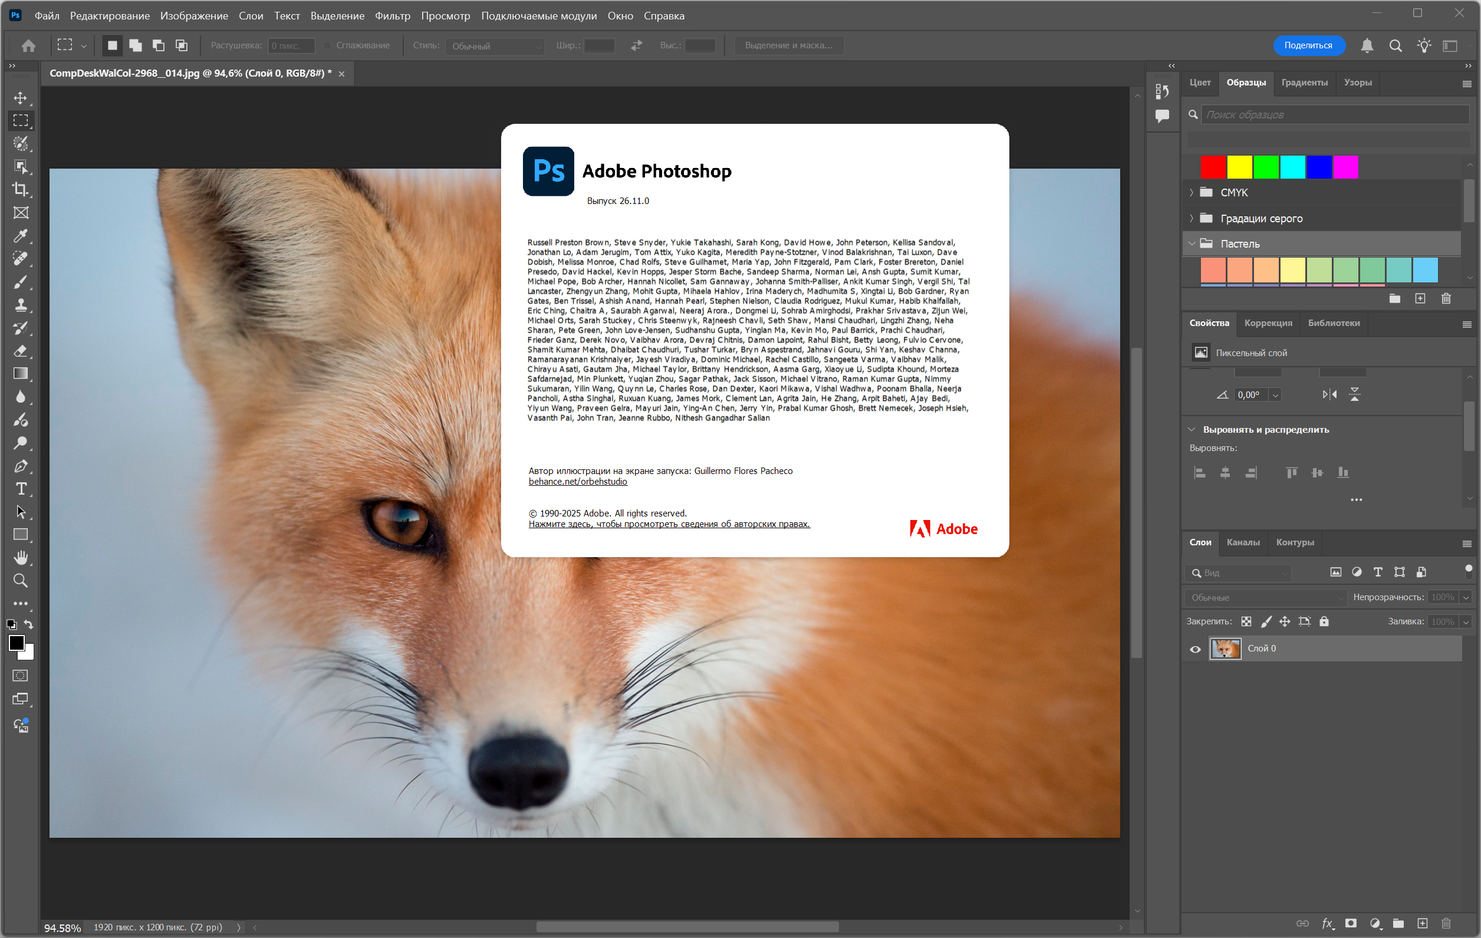Open the behance.net/orbehstudio link
This screenshot has height=938, width=1481.
[x=578, y=482]
